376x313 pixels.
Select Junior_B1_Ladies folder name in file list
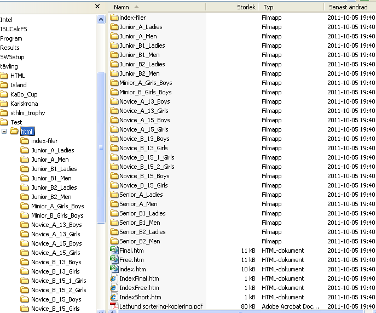(142, 45)
